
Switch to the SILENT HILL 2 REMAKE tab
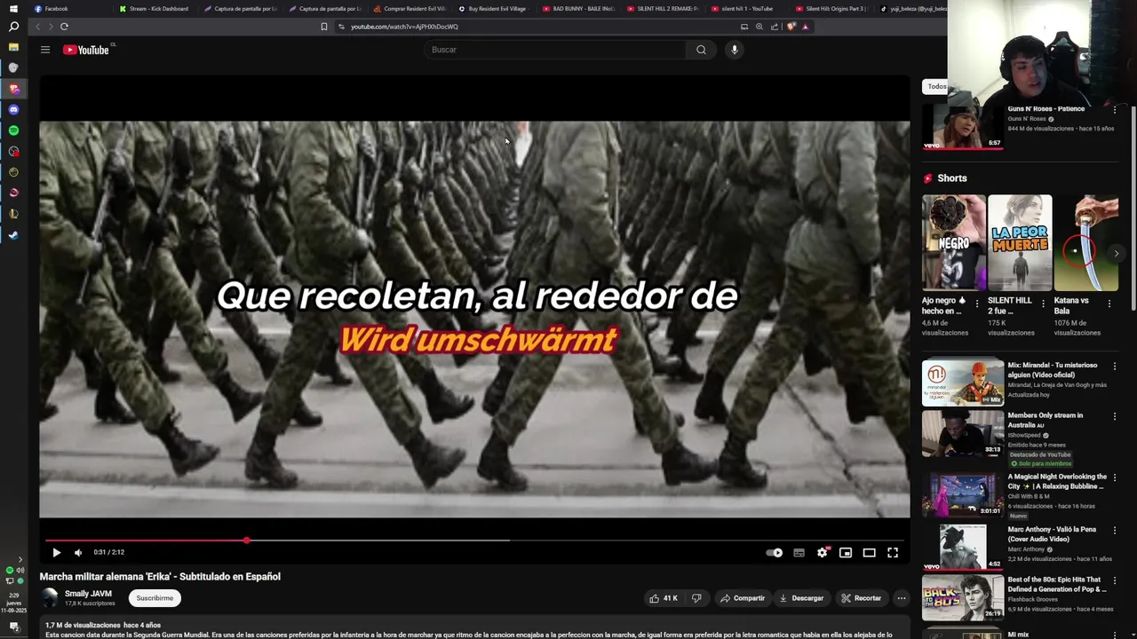(663, 9)
